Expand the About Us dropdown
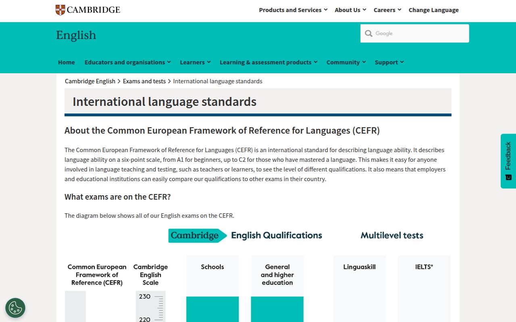516x322 pixels. click(x=350, y=10)
